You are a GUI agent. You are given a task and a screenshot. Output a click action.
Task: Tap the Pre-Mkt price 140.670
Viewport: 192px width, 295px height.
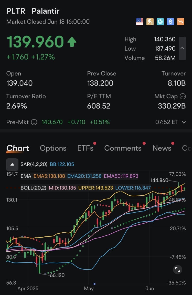coord(52,122)
